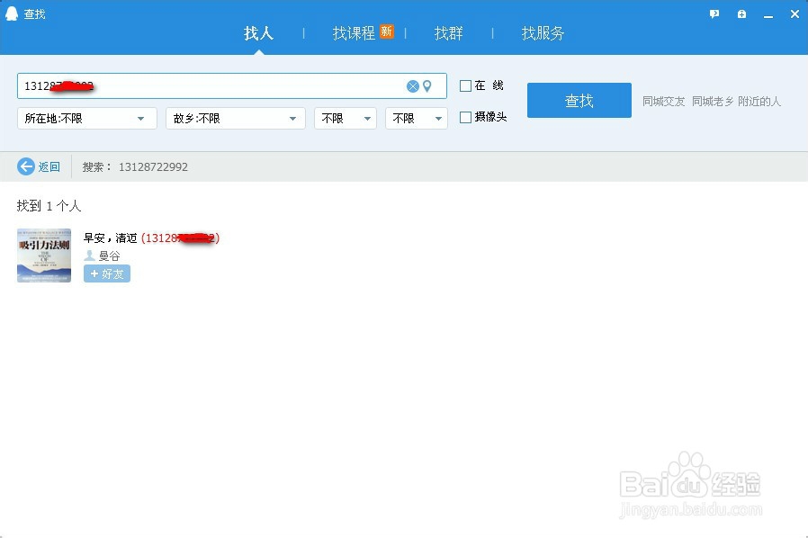This screenshot has width=808, height=538.
Task: Toggle online filter off by clicking 在线 label
Action: 485,85
